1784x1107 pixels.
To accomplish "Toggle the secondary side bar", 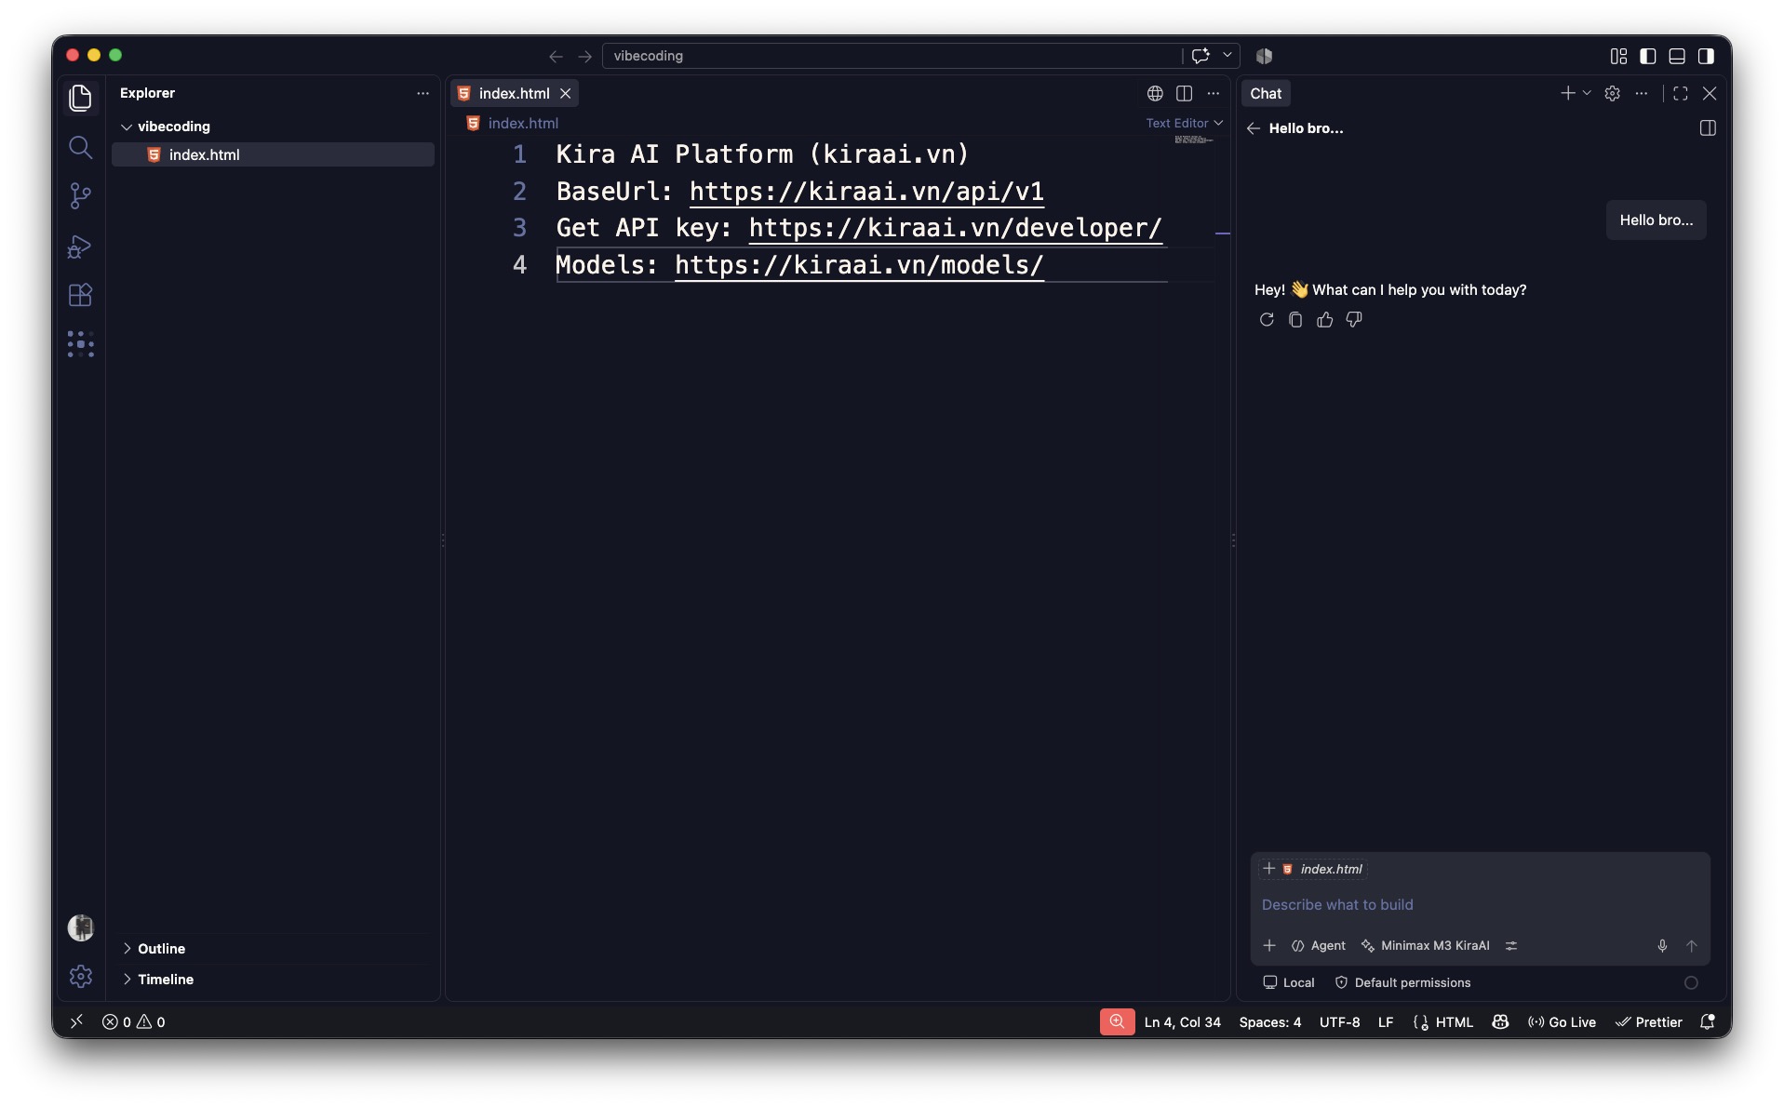I will coord(1706,56).
